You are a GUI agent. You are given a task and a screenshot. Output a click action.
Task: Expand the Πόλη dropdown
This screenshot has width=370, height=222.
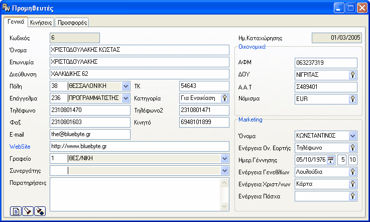coord(126,86)
